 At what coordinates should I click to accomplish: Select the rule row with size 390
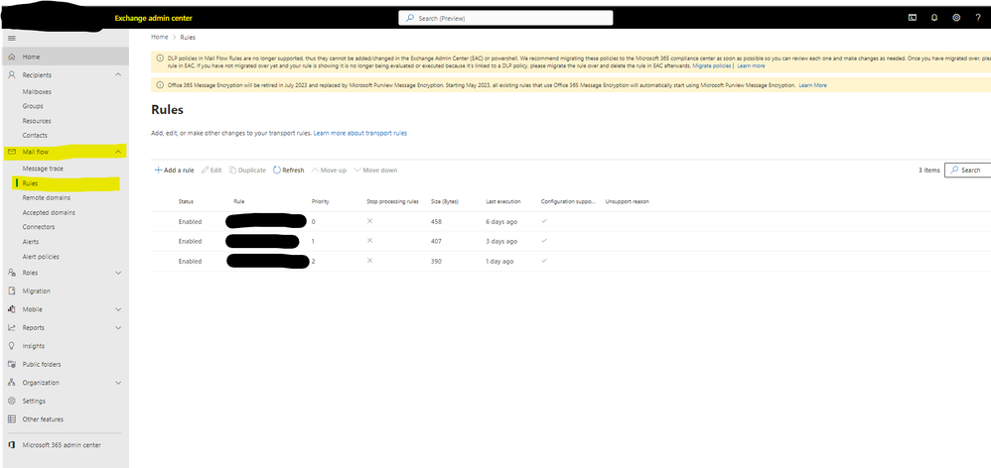(x=571, y=261)
